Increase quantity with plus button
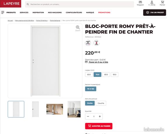The image size is (167, 134). 100,117
